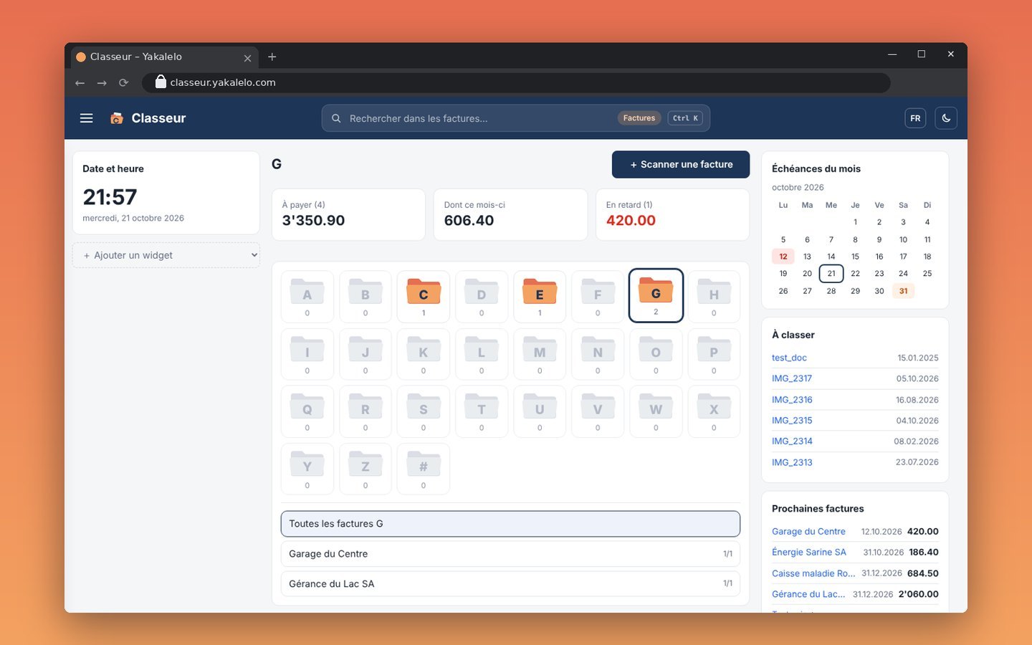Click the Classeur logo icon
The width and height of the screenshot is (1032, 645).
point(116,118)
